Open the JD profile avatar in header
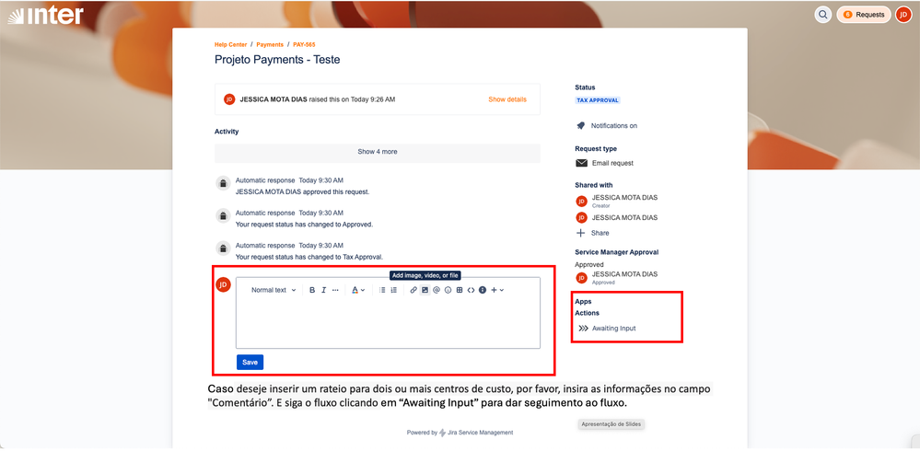920x451 pixels. pyautogui.click(x=903, y=15)
